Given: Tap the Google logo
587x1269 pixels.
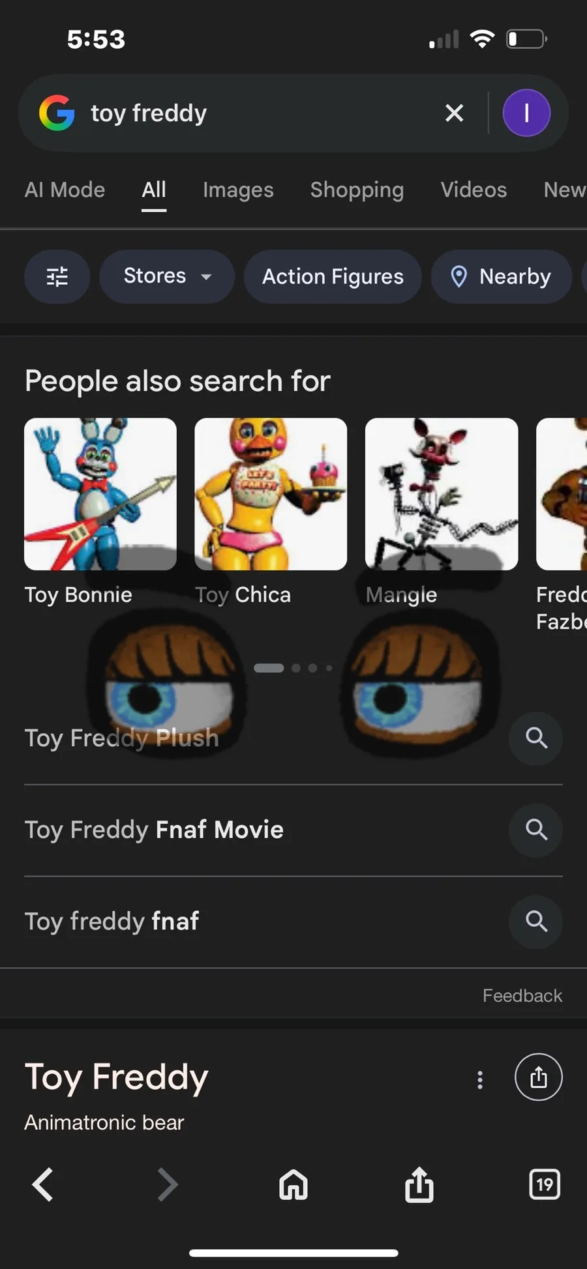Looking at the screenshot, I should [57, 113].
